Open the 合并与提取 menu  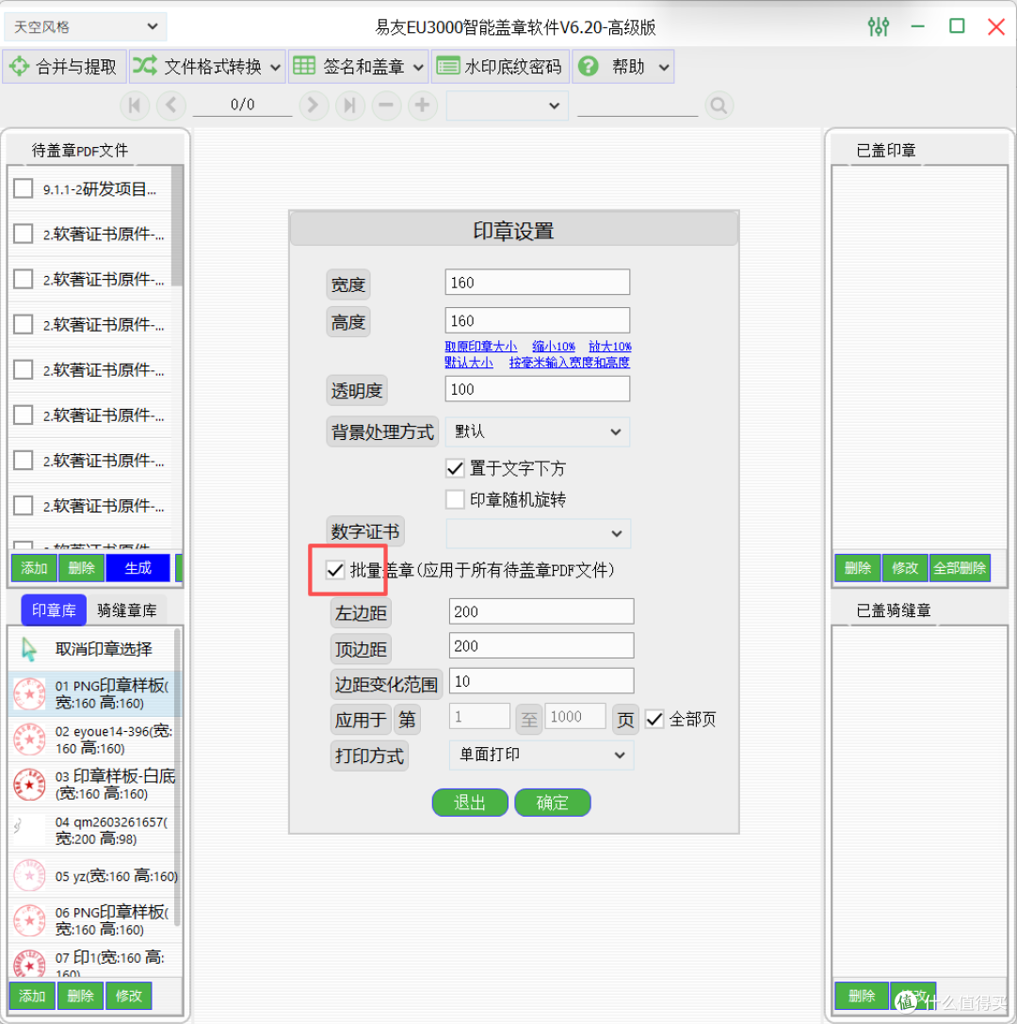point(64,67)
